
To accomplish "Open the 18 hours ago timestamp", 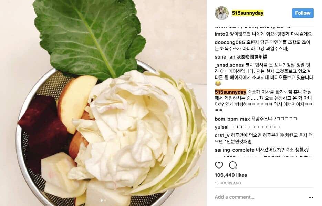I will tap(228, 183).
